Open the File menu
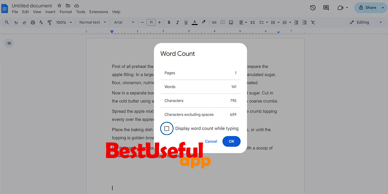The width and height of the screenshot is (388, 194). (x=15, y=12)
